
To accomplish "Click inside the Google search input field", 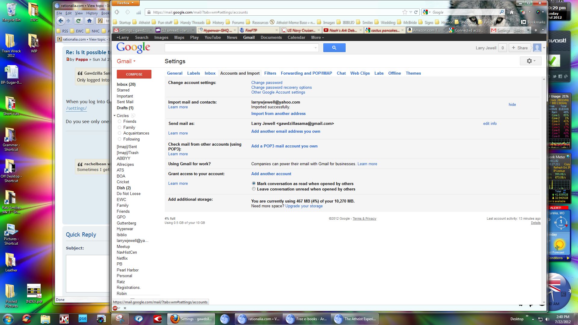I will click(239, 48).
